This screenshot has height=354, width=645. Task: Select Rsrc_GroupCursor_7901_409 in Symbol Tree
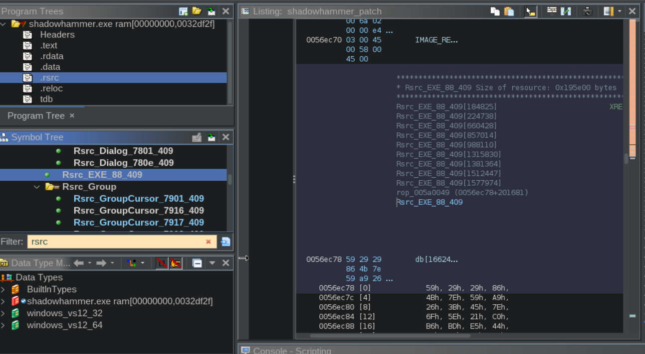point(138,199)
